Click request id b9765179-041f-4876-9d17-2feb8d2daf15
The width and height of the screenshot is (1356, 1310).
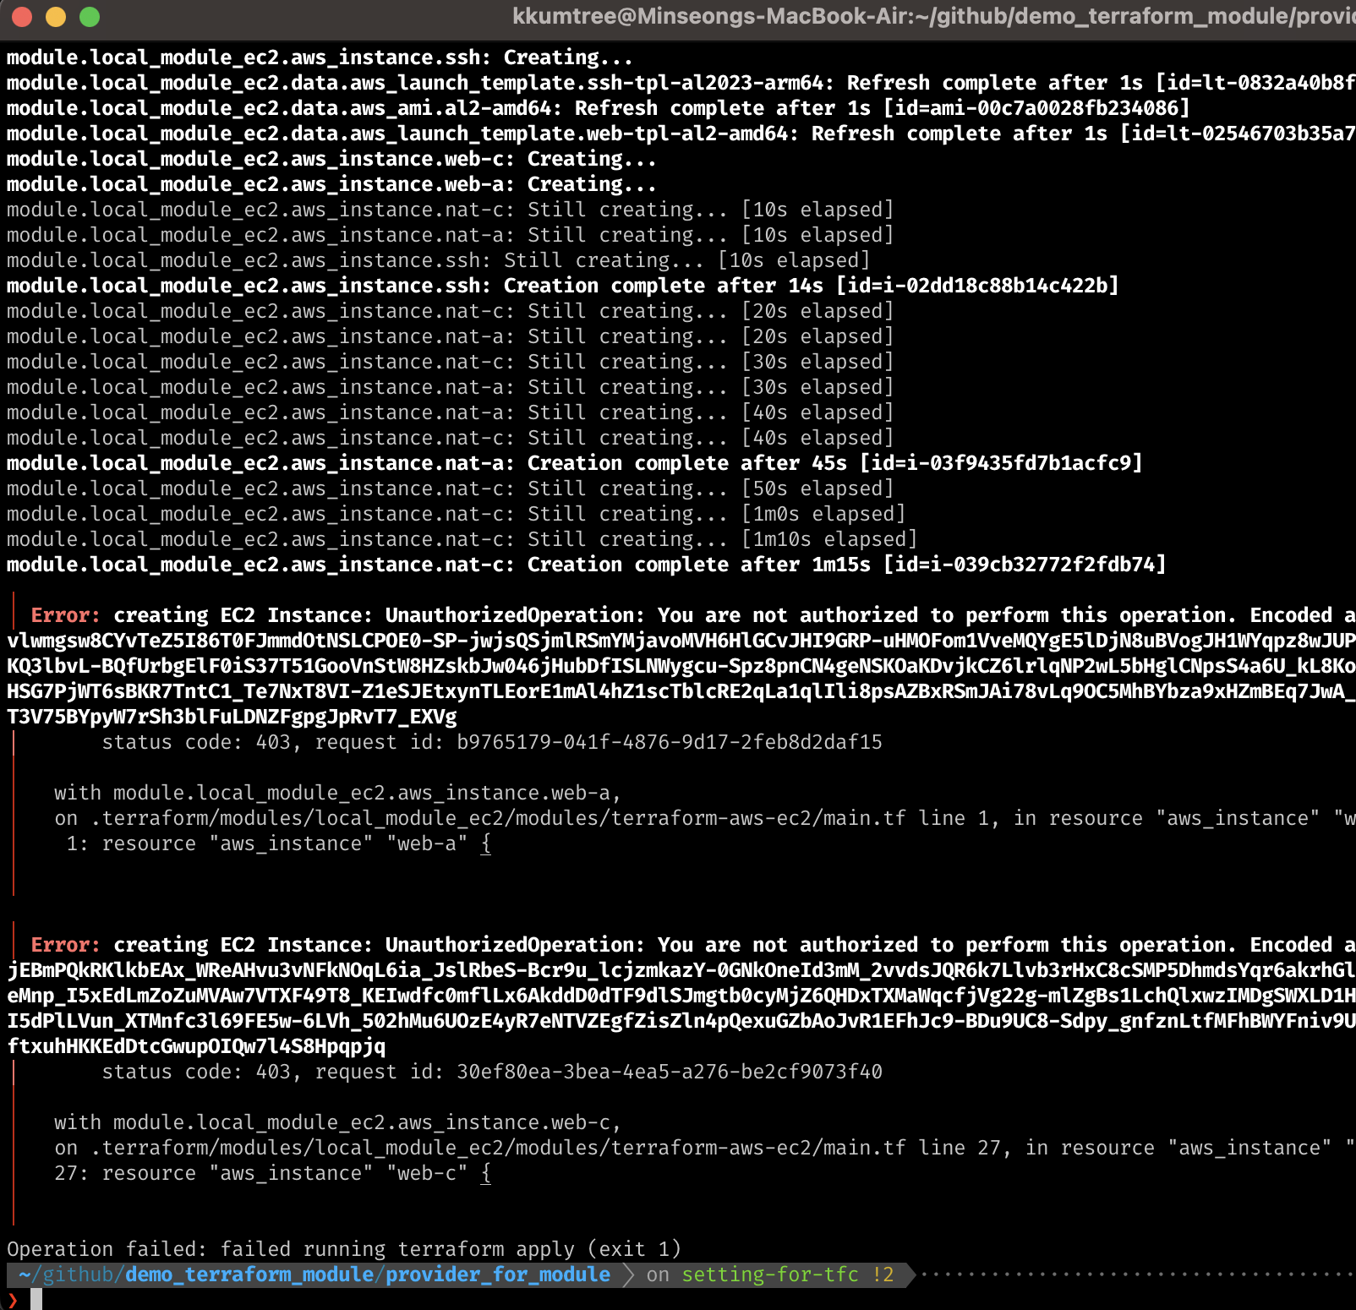point(670,742)
